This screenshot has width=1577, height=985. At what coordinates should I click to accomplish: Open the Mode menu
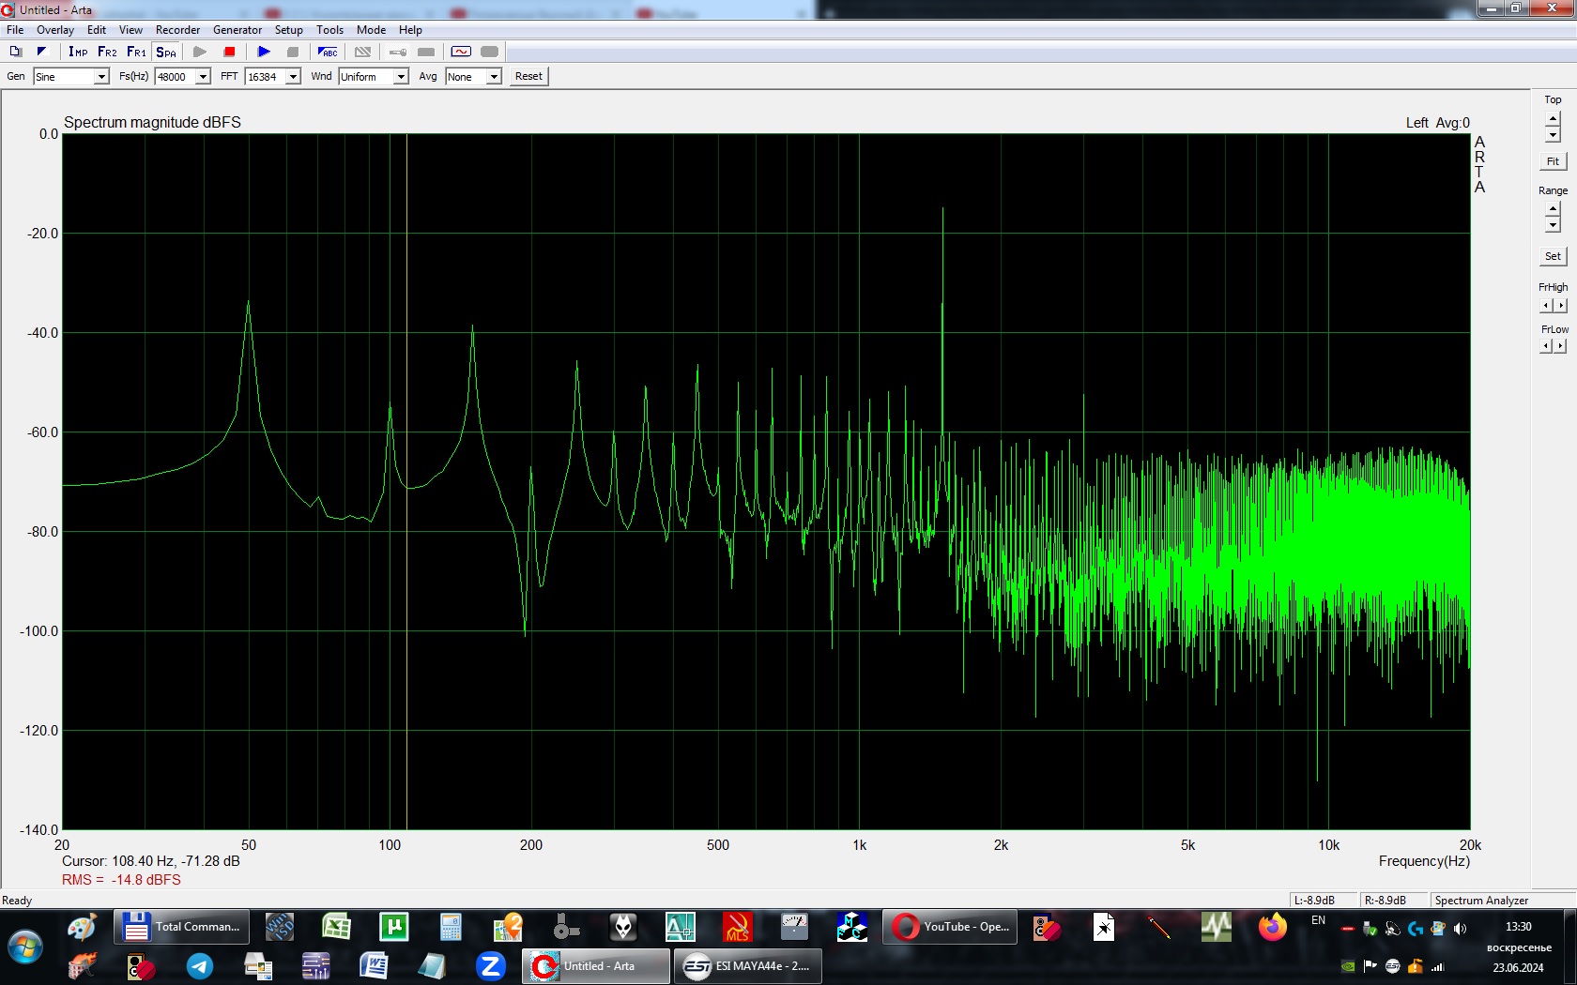[371, 30]
